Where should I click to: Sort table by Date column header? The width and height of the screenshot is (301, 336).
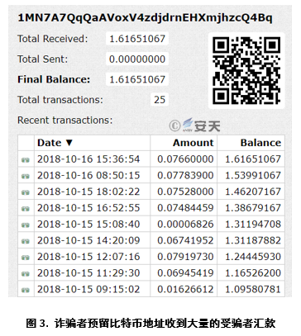coord(50,143)
